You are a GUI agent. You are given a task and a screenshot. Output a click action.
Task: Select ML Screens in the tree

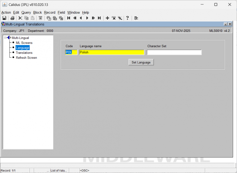tap(24, 43)
